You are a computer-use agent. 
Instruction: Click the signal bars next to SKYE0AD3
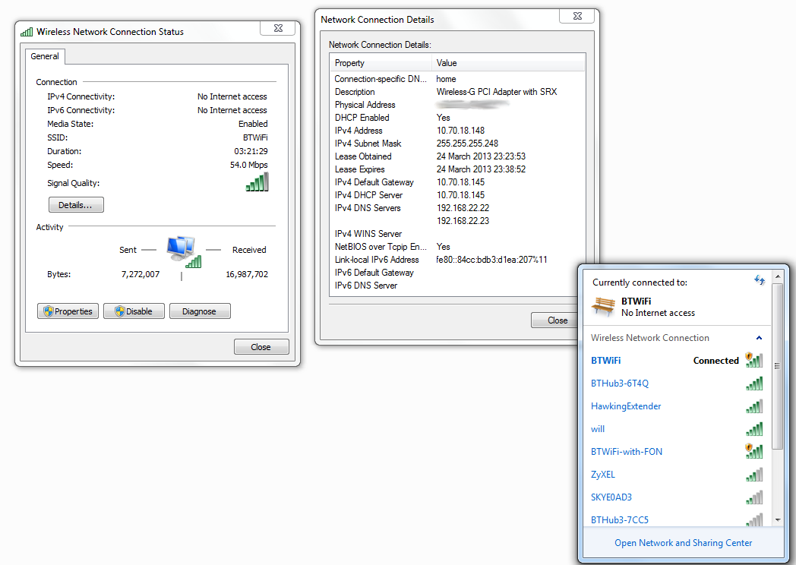753,497
